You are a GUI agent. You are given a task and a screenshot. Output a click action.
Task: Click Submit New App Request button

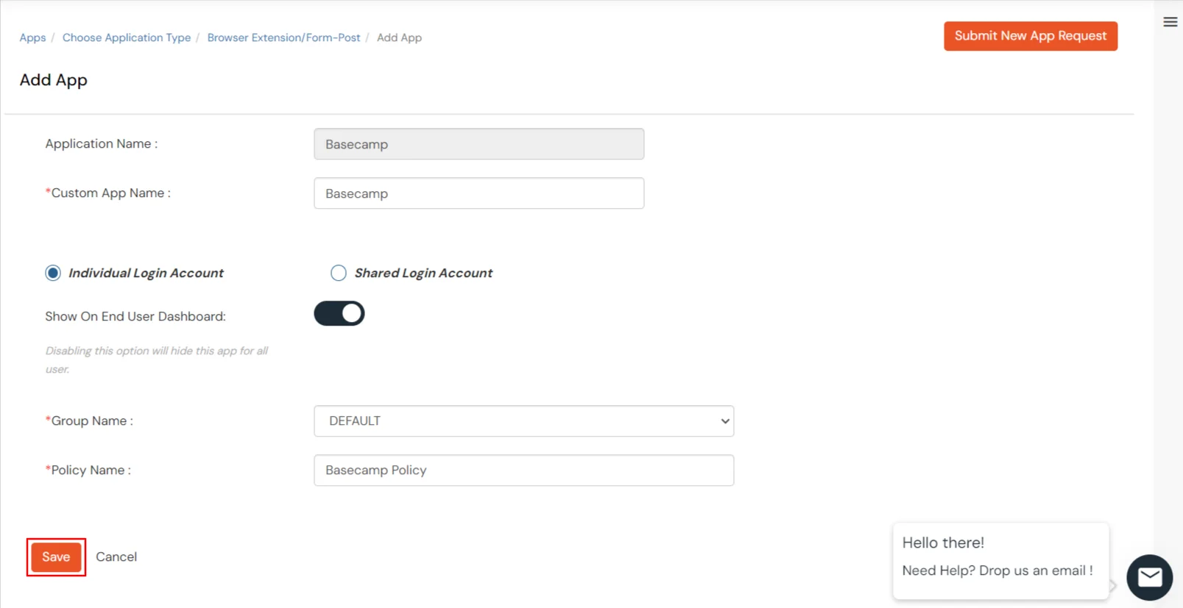(x=1031, y=36)
